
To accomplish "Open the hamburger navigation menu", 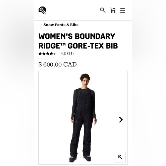I will click(x=123, y=10).
